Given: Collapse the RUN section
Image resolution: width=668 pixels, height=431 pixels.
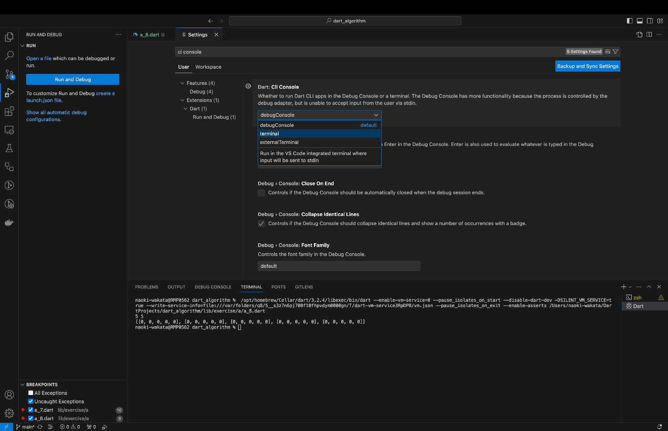Looking at the screenshot, I should tap(22, 46).
